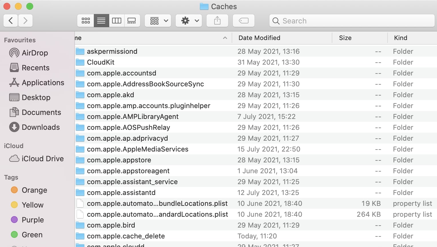This screenshot has height=247, width=437.
Task: Go forward with the right chevron button
Action: pos(25,21)
